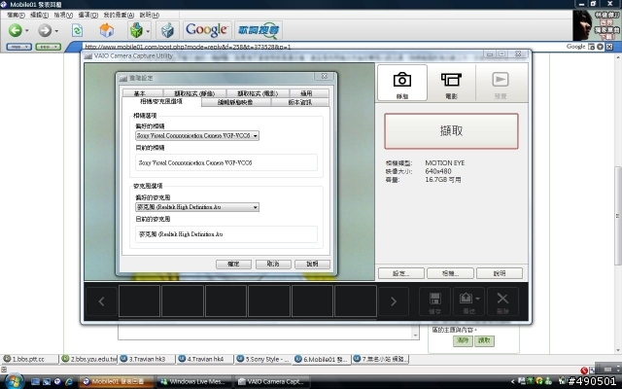Open the Windows Start orb
The width and height of the screenshot is (622, 389).
tap(15, 382)
